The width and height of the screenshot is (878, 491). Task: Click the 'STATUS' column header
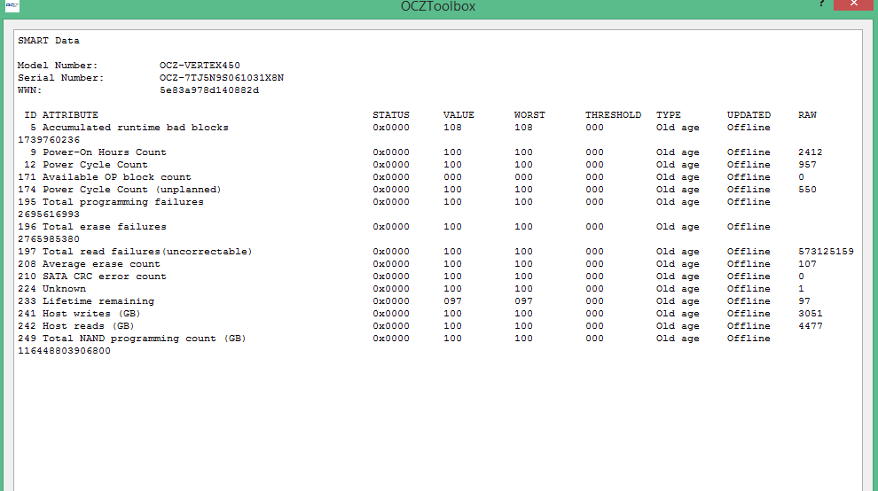(391, 114)
